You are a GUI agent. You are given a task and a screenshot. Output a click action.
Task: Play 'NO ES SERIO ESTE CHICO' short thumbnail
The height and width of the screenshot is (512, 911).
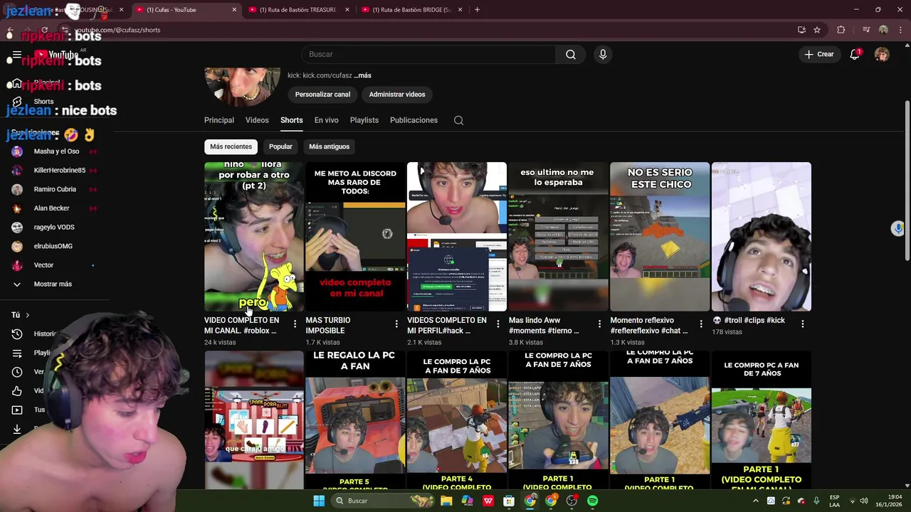(x=660, y=237)
